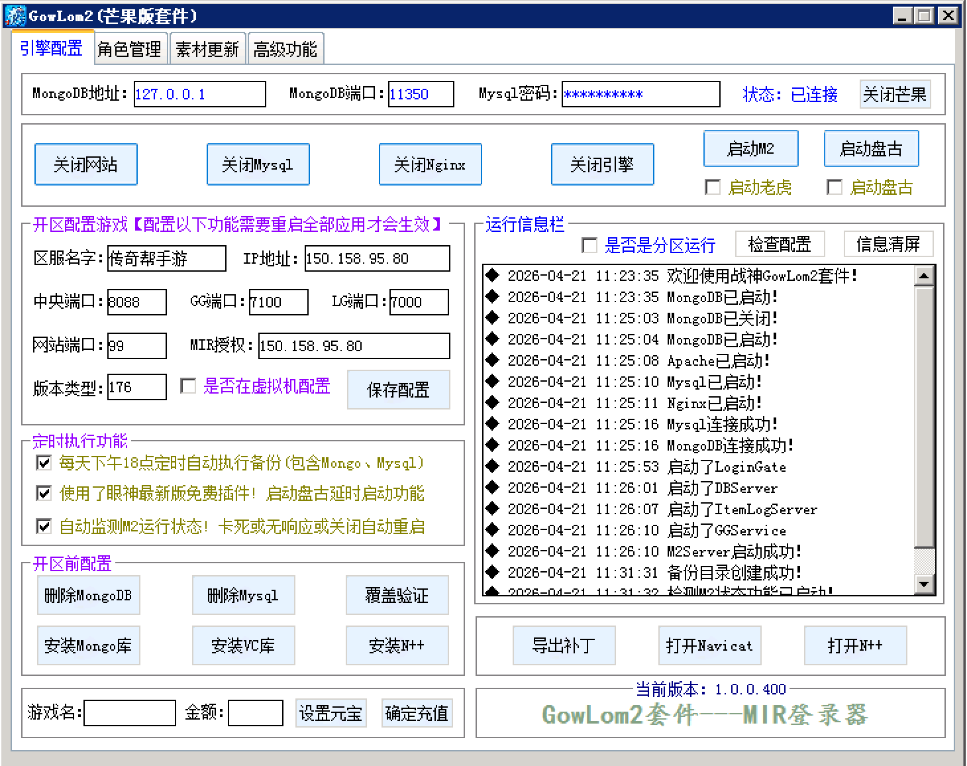The height and width of the screenshot is (766, 967).
Task: Start M2 with the 启动M2 button
Action: [750, 148]
